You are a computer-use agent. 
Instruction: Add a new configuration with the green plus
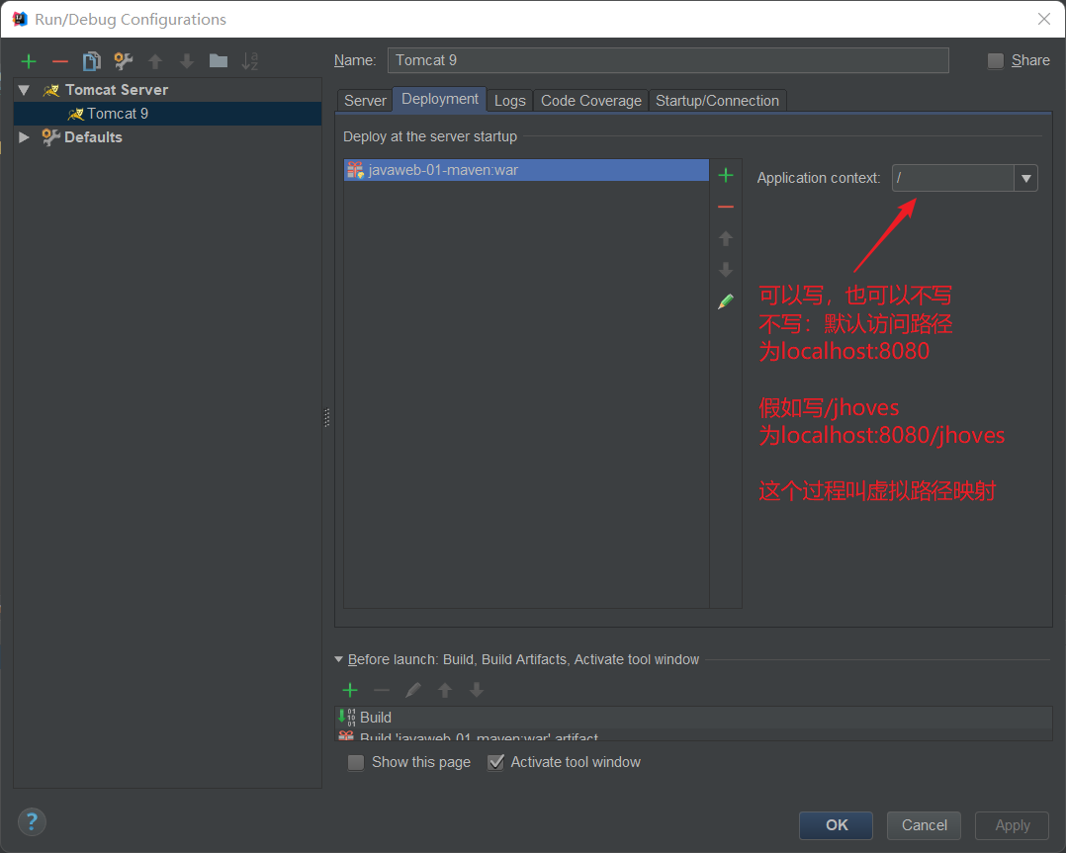click(29, 62)
